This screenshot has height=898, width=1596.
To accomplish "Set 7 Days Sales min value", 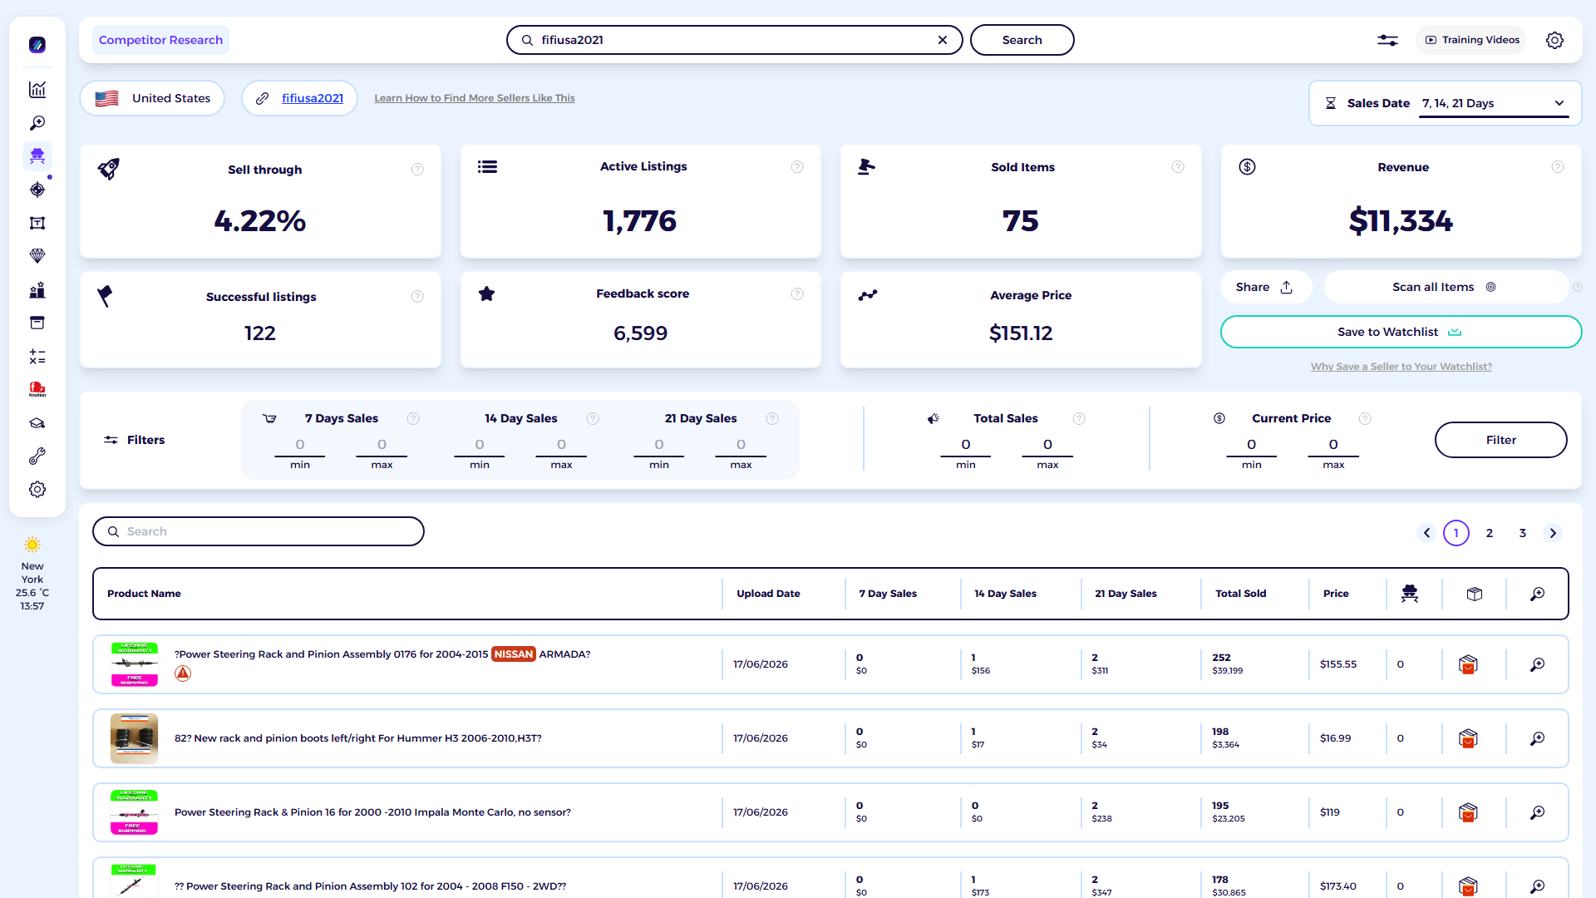I will point(300,445).
